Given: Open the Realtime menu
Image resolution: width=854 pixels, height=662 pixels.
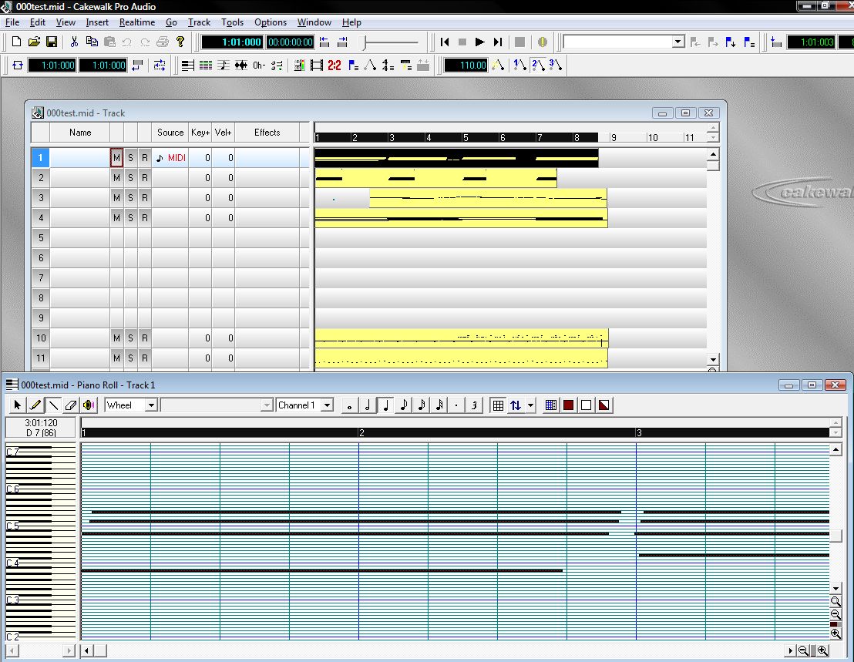Looking at the screenshot, I should point(137,22).
